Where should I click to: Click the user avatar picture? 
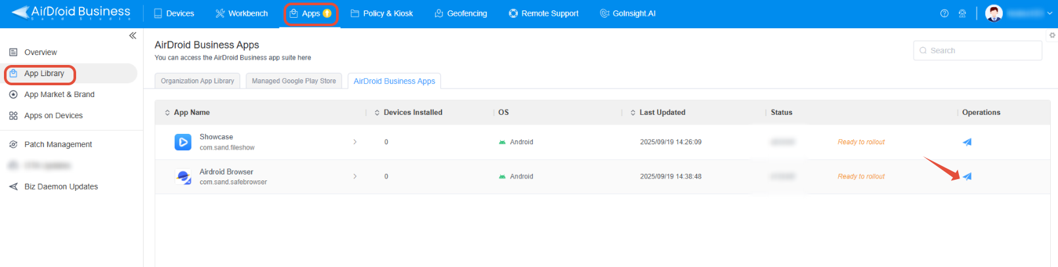click(994, 13)
